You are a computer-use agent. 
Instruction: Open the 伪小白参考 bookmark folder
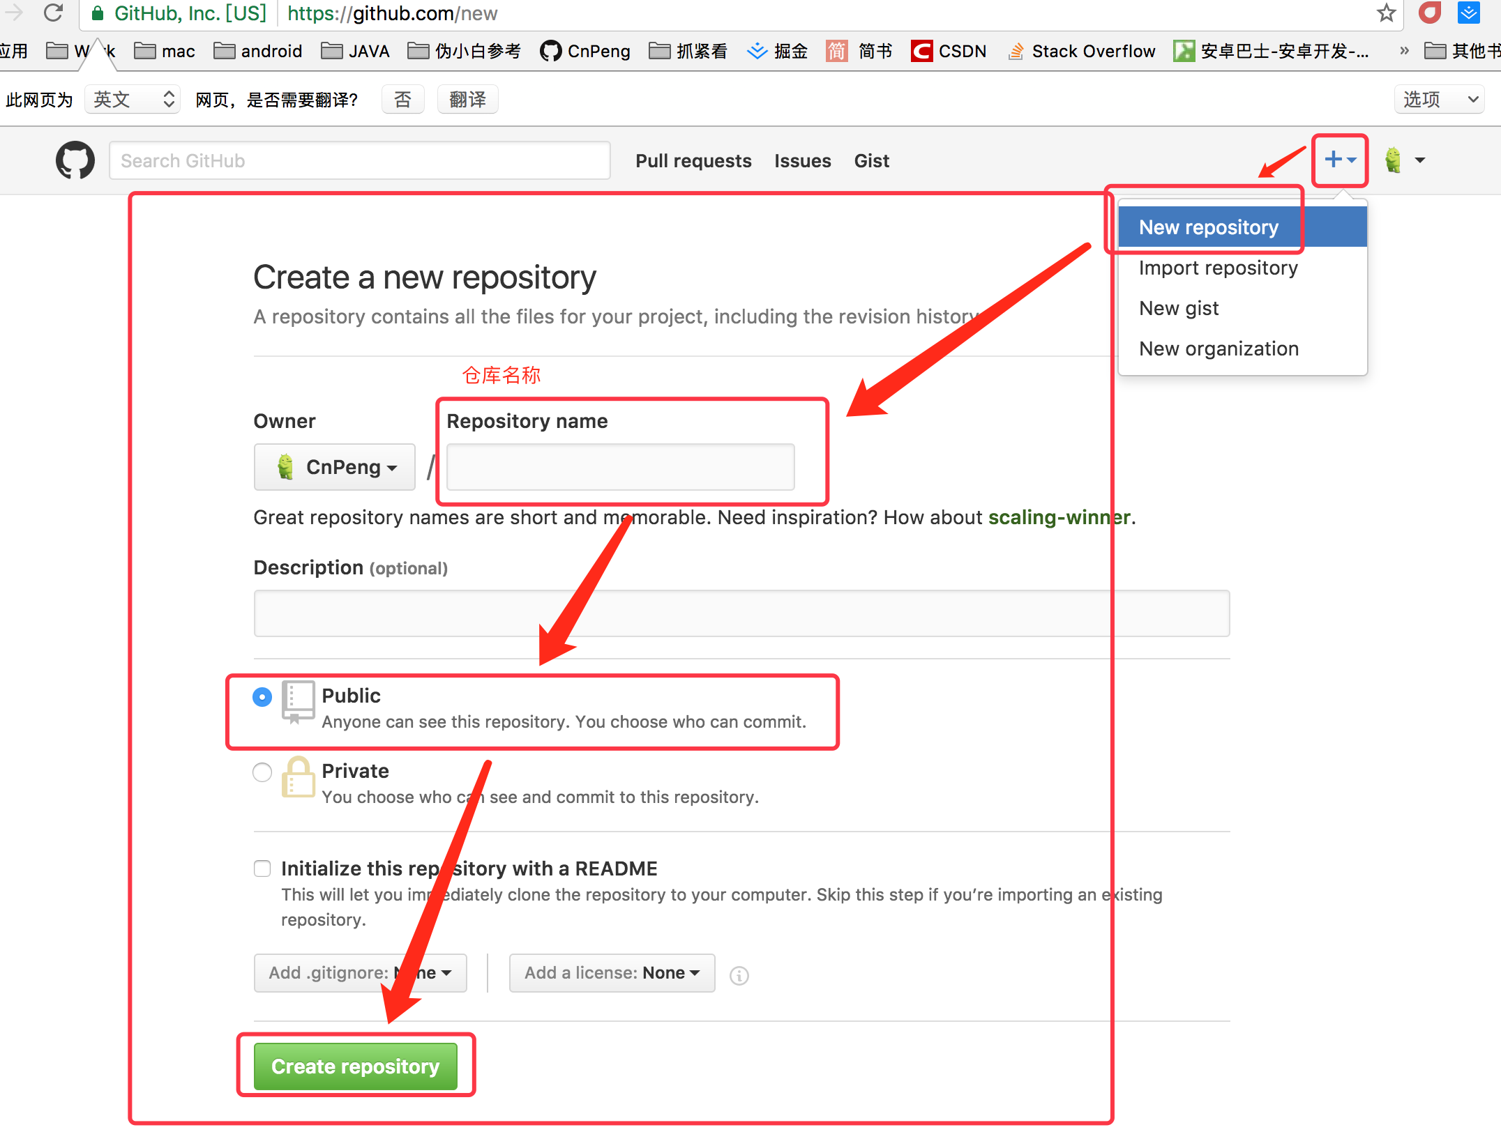click(465, 51)
